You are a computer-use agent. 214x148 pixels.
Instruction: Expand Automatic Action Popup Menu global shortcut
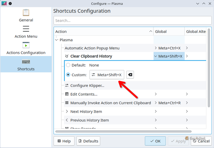(156, 48)
